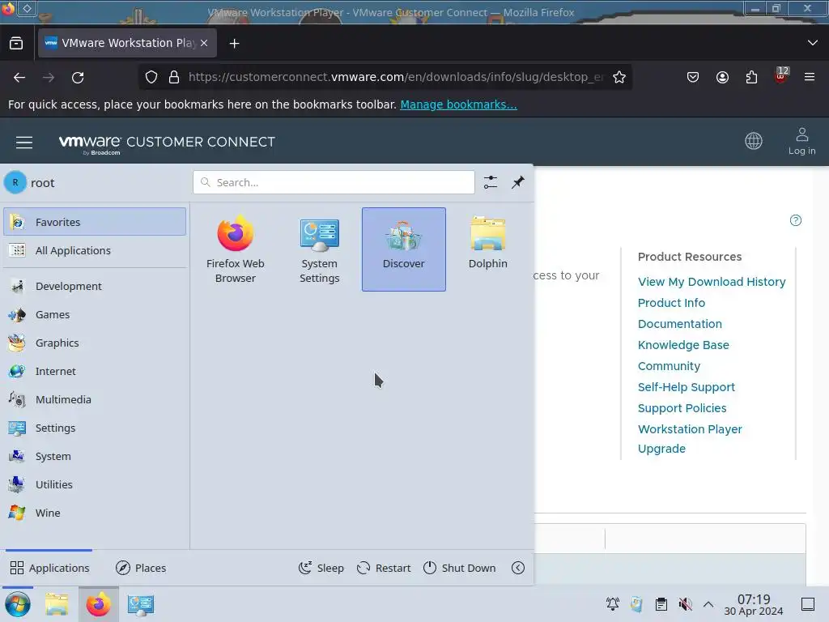Open the Settings category in launcher
This screenshot has height=622, width=829.
click(95, 428)
